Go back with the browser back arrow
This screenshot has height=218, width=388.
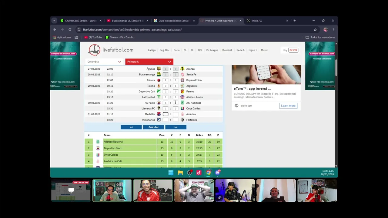pyautogui.click(x=55, y=30)
